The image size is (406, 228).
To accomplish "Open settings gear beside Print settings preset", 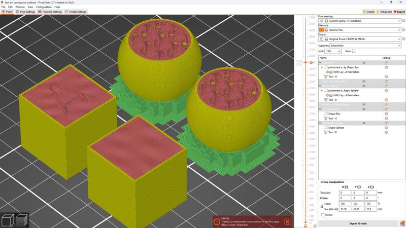I will coord(403,21).
